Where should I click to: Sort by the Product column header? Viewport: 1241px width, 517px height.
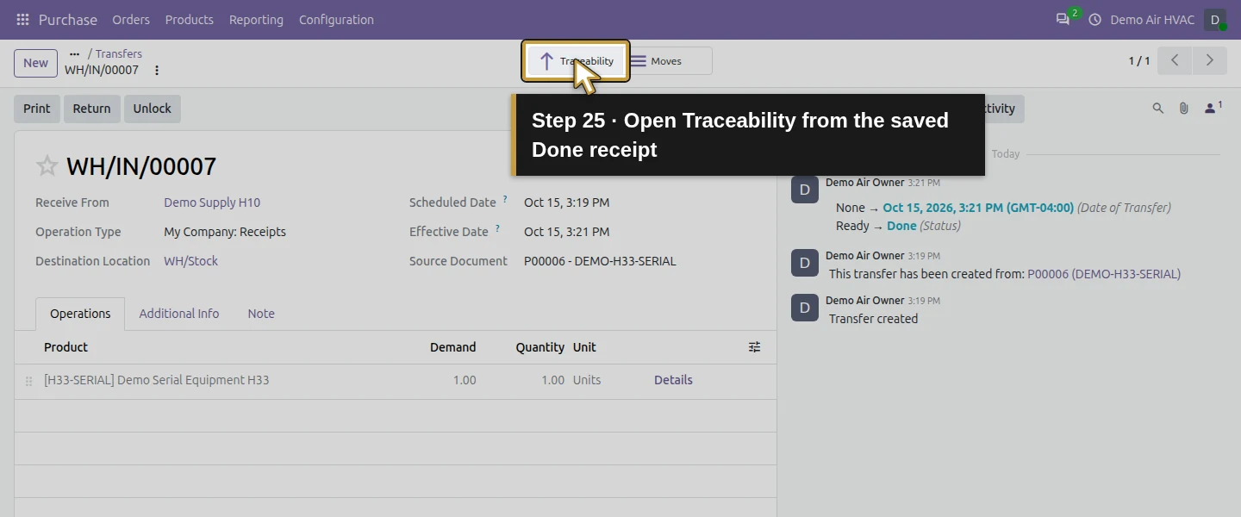click(x=65, y=347)
